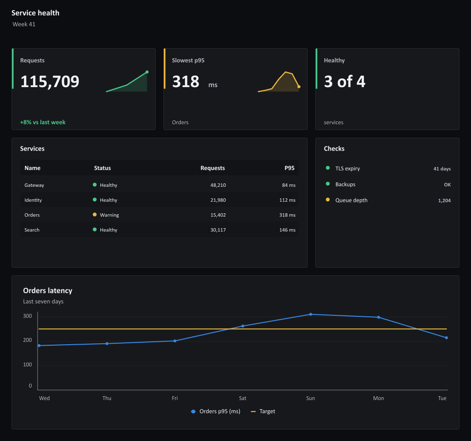Image resolution: width=471 pixels, height=441 pixels.
Task: Click the Search service name
Action: (32, 230)
